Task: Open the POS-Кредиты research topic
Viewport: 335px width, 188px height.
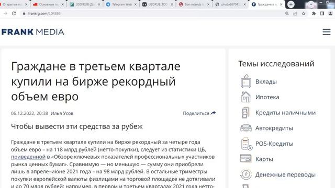Action: (x=274, y=144)
